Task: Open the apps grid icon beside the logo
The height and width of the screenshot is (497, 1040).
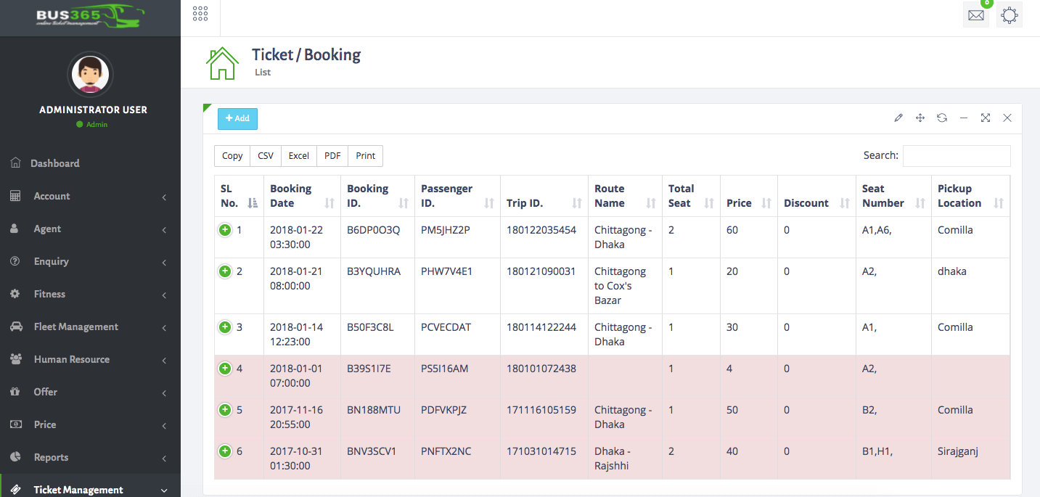Action: [x=200, y=12]
